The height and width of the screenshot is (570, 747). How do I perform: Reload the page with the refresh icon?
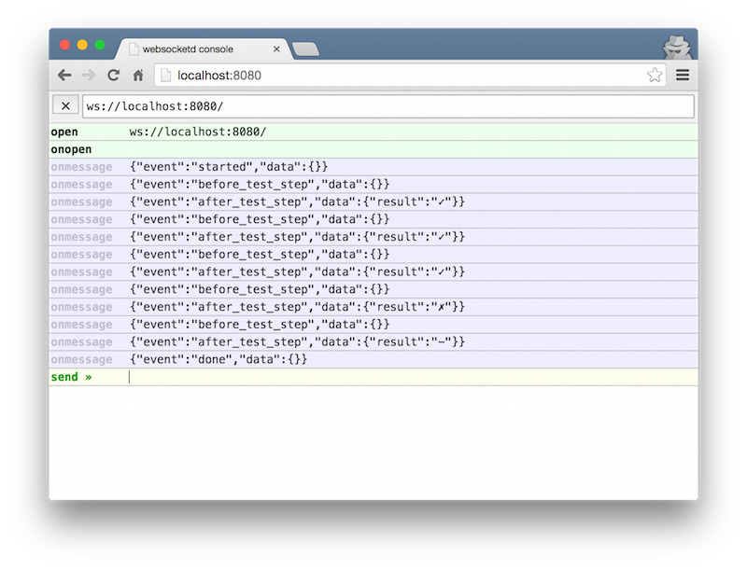[x=113, y=76]
